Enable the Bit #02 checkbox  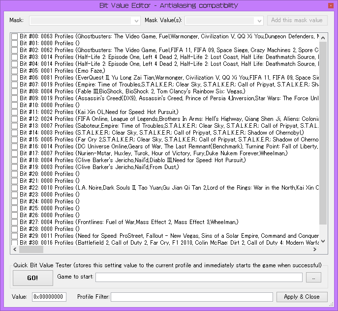[x=14, y=50]
